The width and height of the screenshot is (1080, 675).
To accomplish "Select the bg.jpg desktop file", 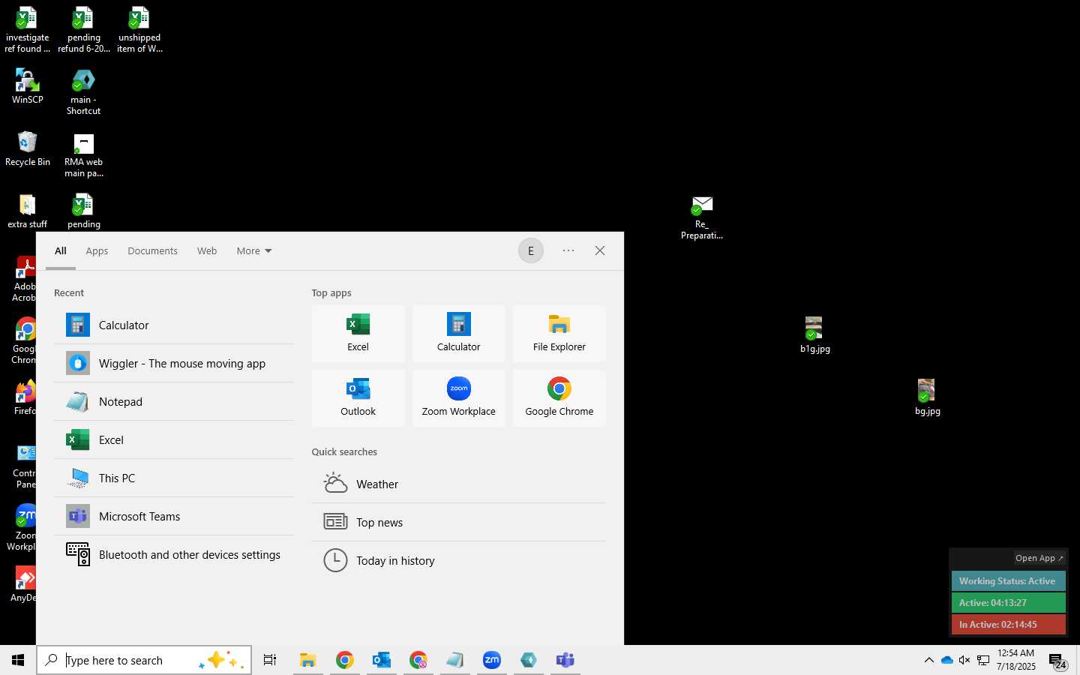I will click(x=927, y=397).
